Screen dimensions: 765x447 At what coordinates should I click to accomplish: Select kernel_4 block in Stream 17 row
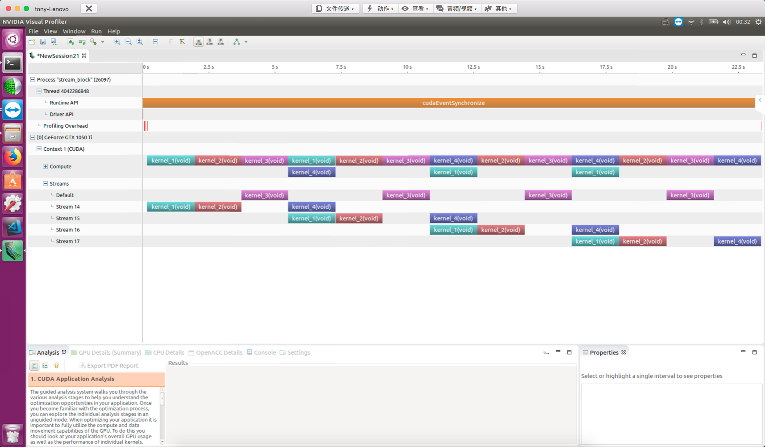(x=737, y=241)
